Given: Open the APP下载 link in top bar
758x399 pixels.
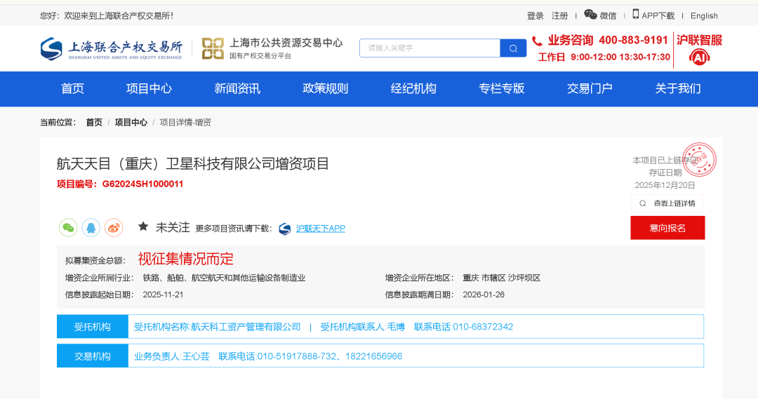Looking at the screenshot, I should tap(653, 15).
